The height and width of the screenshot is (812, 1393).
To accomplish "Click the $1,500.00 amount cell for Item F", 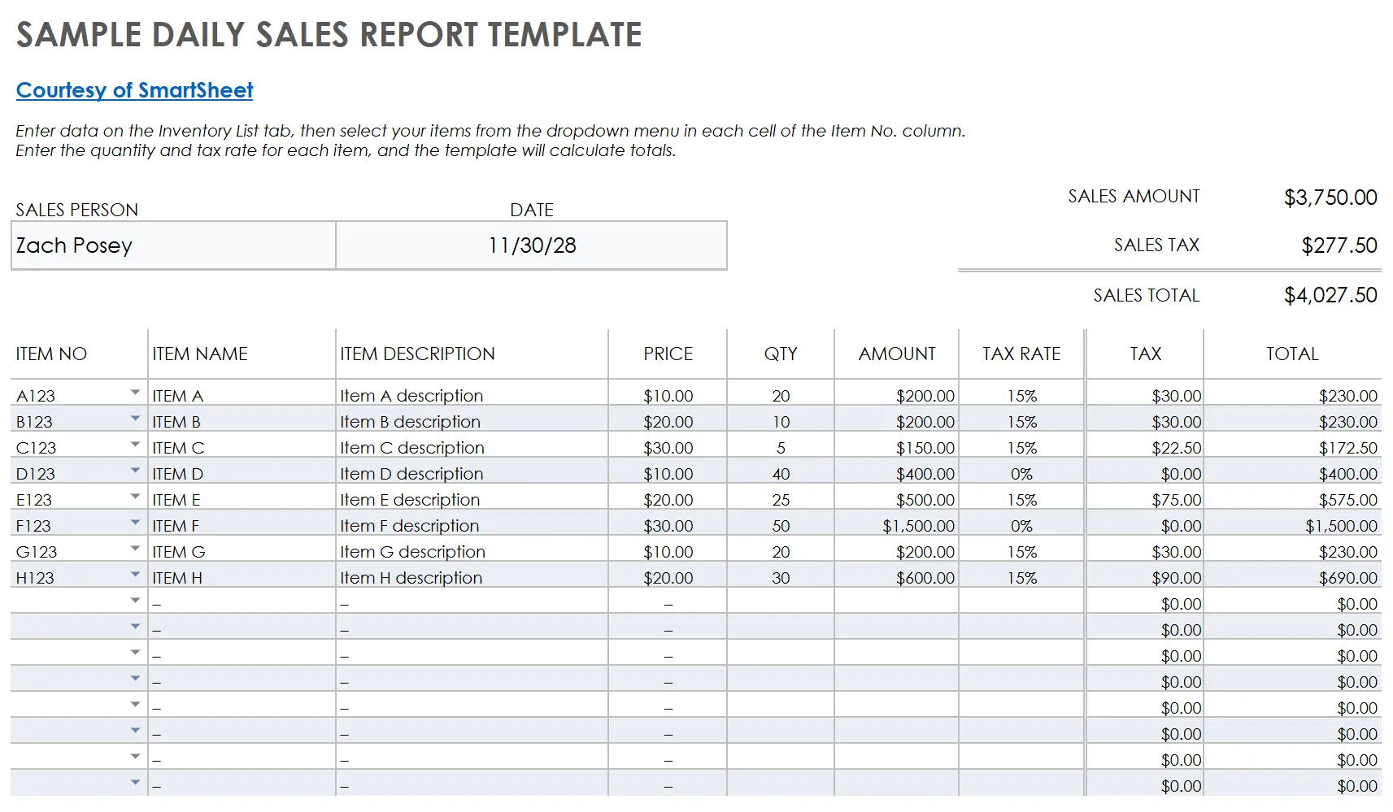I will 918,526.
